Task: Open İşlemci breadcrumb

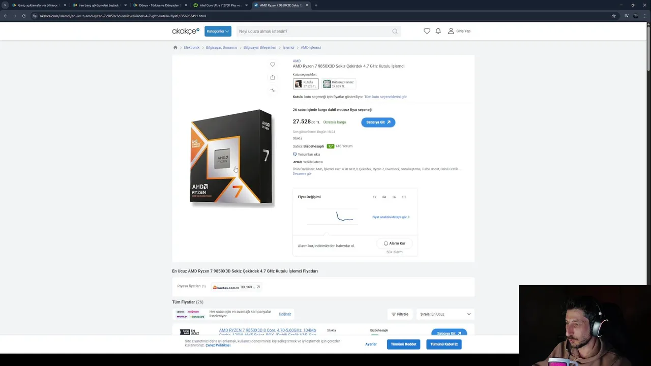Action: tap(288, 47)
